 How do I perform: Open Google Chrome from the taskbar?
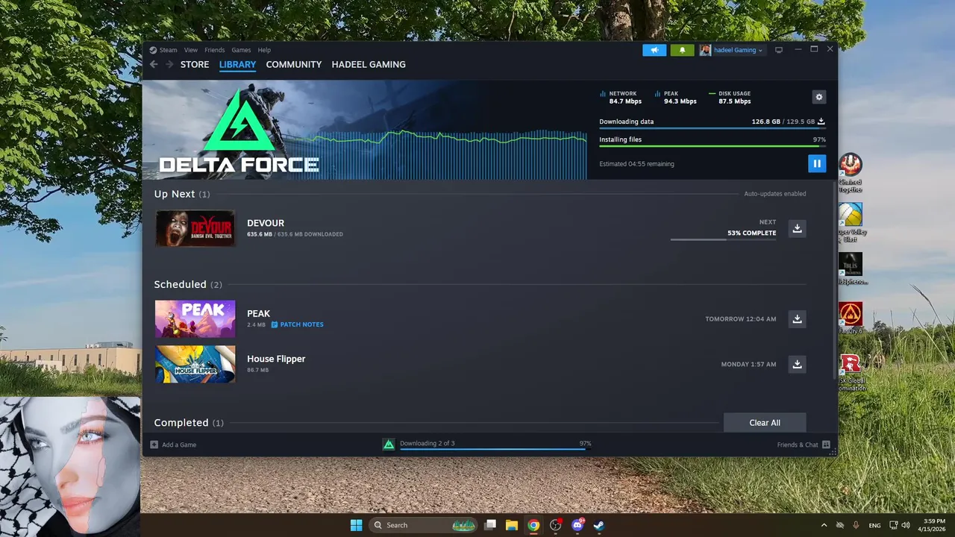click(x=533, y=525)
